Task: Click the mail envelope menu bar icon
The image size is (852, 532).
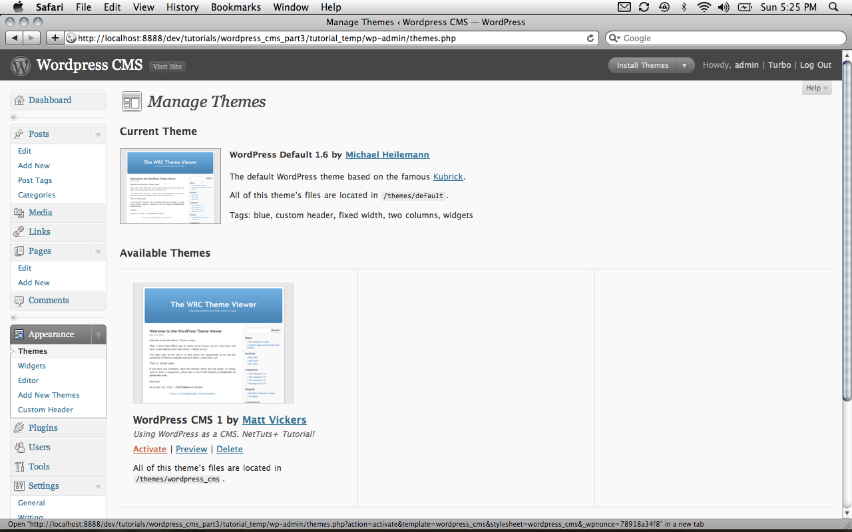Action: [x=624, y=7]
